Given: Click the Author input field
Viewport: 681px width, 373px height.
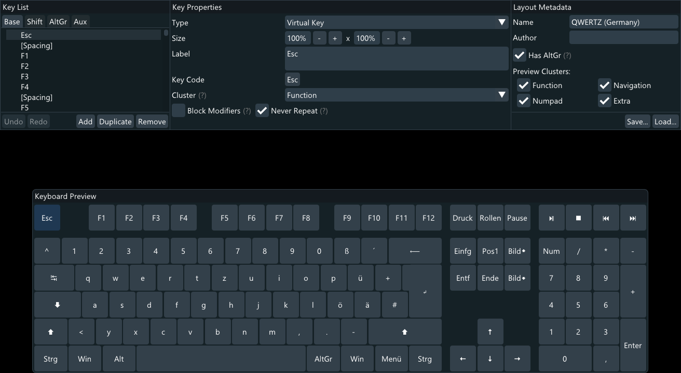Looking at the screenshot, I should coord(623,37).
